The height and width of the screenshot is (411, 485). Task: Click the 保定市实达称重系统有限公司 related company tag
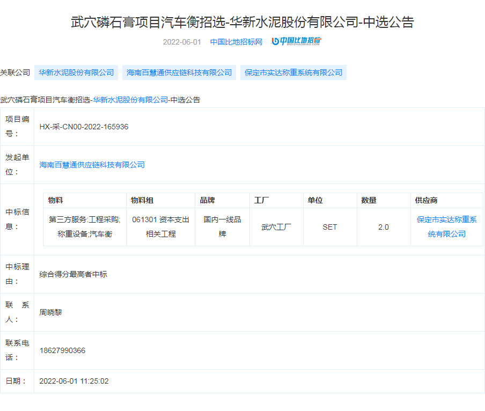pos(293,72)
